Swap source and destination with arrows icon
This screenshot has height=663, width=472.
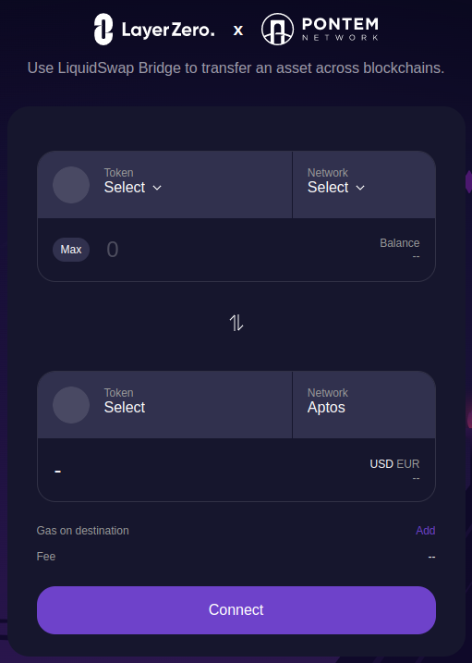pyautogui.click(x=236, y=323)
